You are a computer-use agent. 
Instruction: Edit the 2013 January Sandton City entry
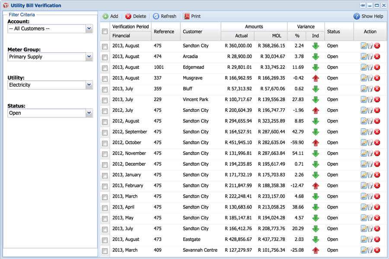pos(363,175)
